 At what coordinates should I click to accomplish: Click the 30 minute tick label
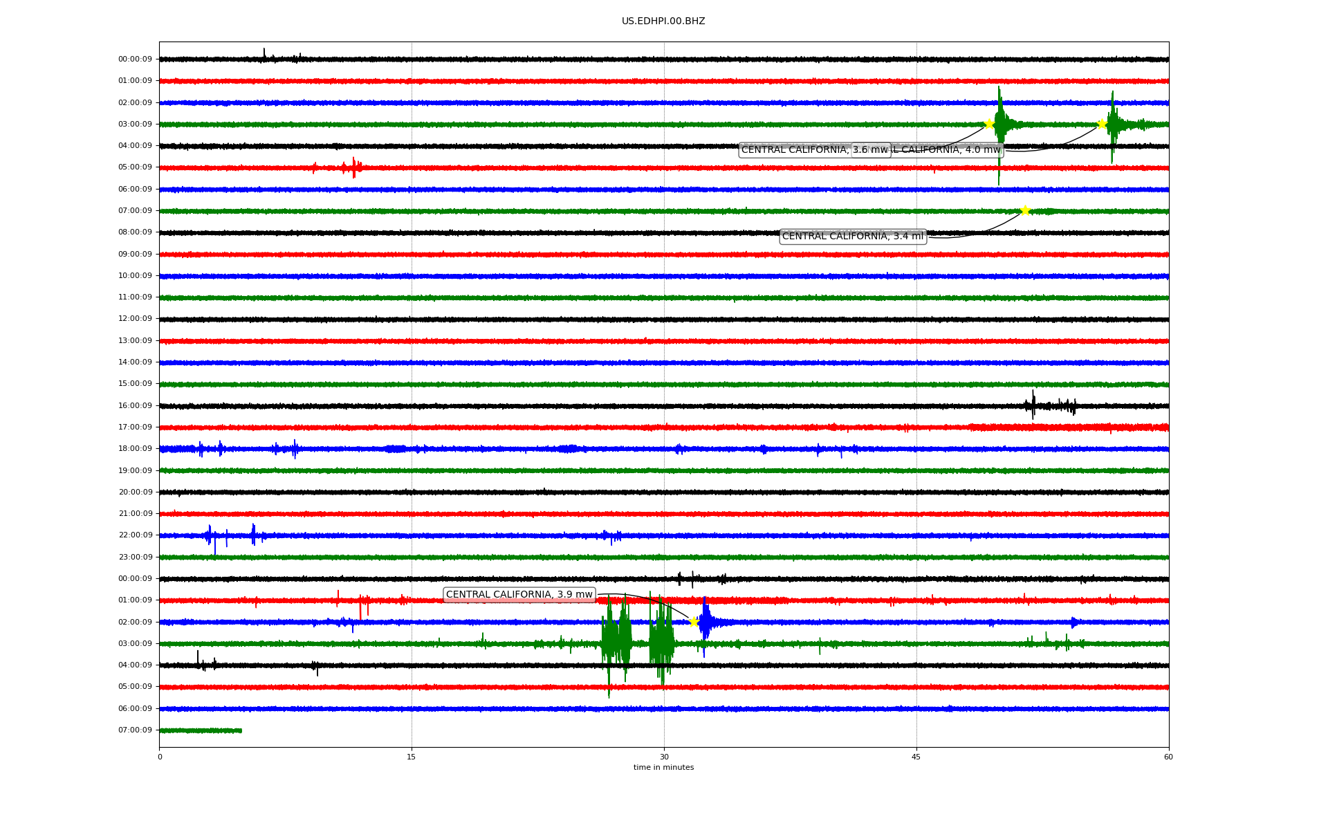click(x=664, y=757)
